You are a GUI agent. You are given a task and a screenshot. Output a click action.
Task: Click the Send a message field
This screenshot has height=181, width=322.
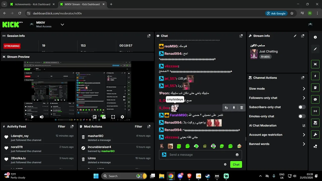tap(200, 155)
